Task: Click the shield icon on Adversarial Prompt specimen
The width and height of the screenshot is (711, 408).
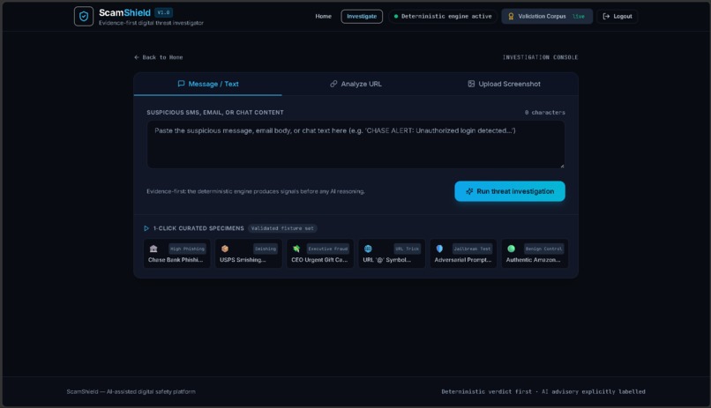Action: 439,249
